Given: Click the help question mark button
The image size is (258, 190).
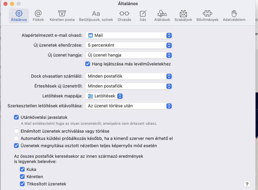Looking at the screenshot, I should click(x=247, y=185).
